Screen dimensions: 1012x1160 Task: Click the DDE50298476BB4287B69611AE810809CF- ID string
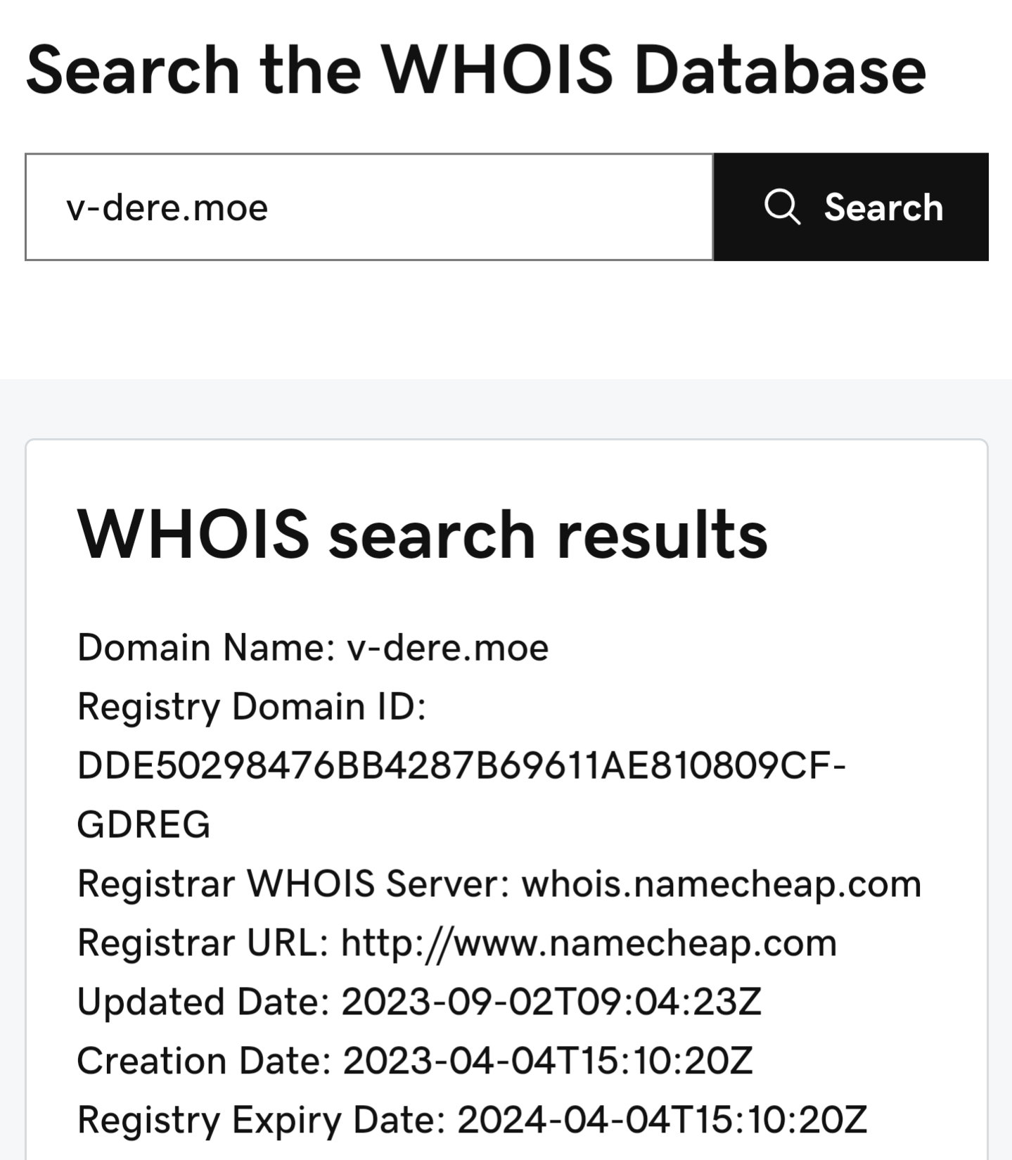461,765
